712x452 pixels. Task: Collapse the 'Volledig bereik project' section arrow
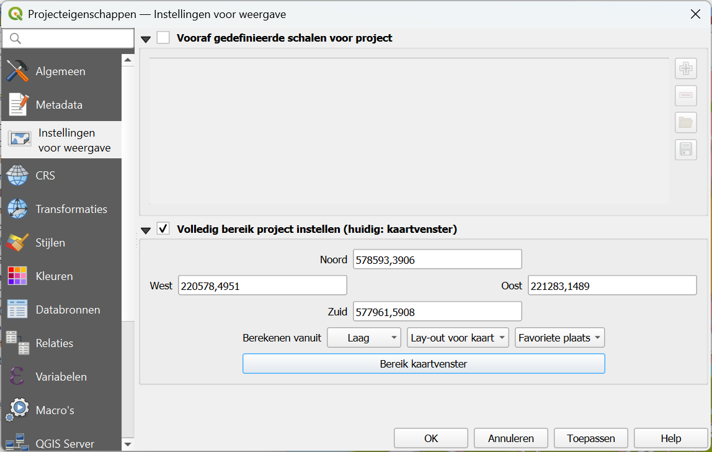[146, 230]
